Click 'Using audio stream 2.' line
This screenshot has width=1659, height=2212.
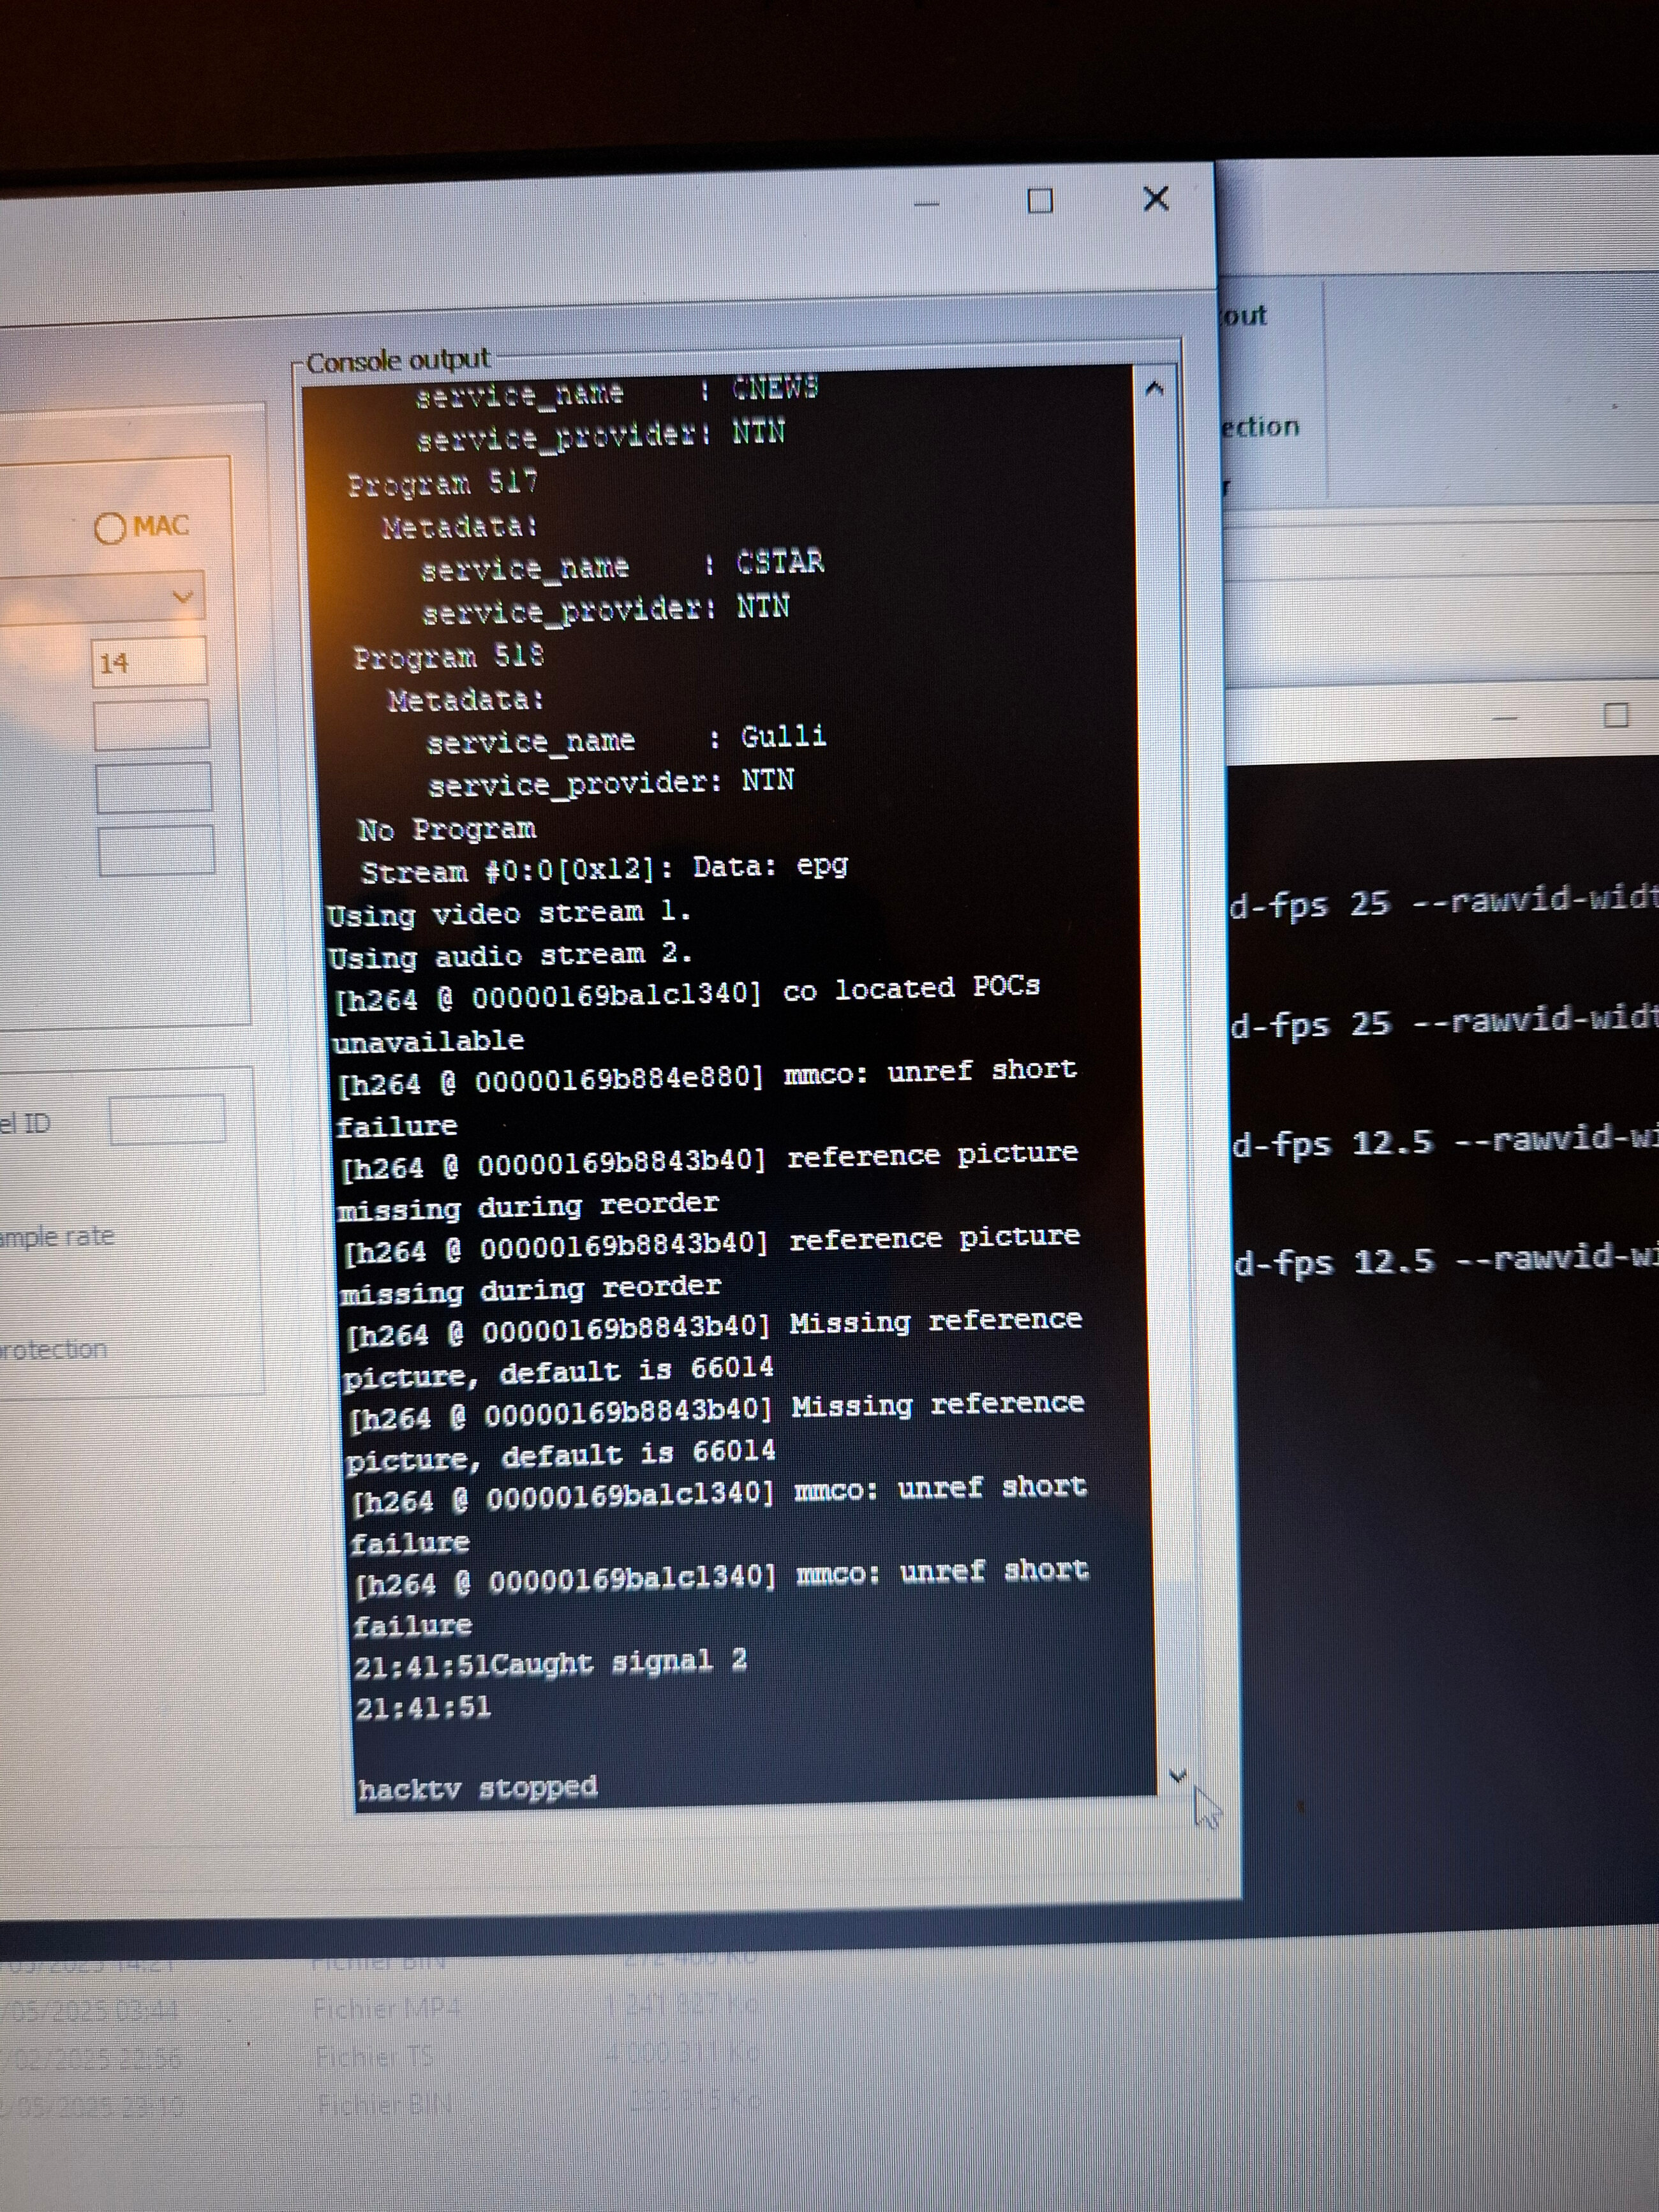pyautogui.click(x=510, y=956)
